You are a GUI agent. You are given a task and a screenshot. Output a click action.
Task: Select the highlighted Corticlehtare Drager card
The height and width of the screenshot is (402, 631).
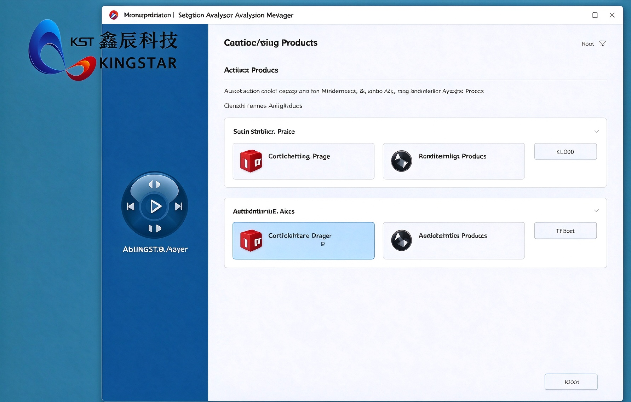click(303, 241)
